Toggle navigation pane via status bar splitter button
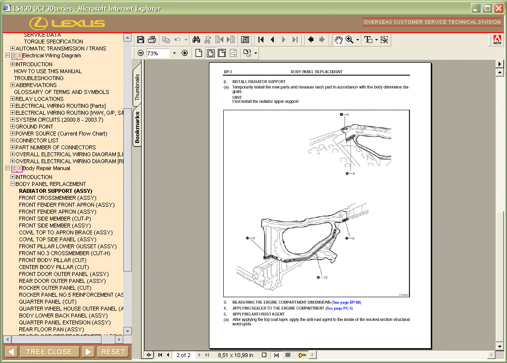The width and height of the screenshot is (507, 363). click(x=149, y=355)
